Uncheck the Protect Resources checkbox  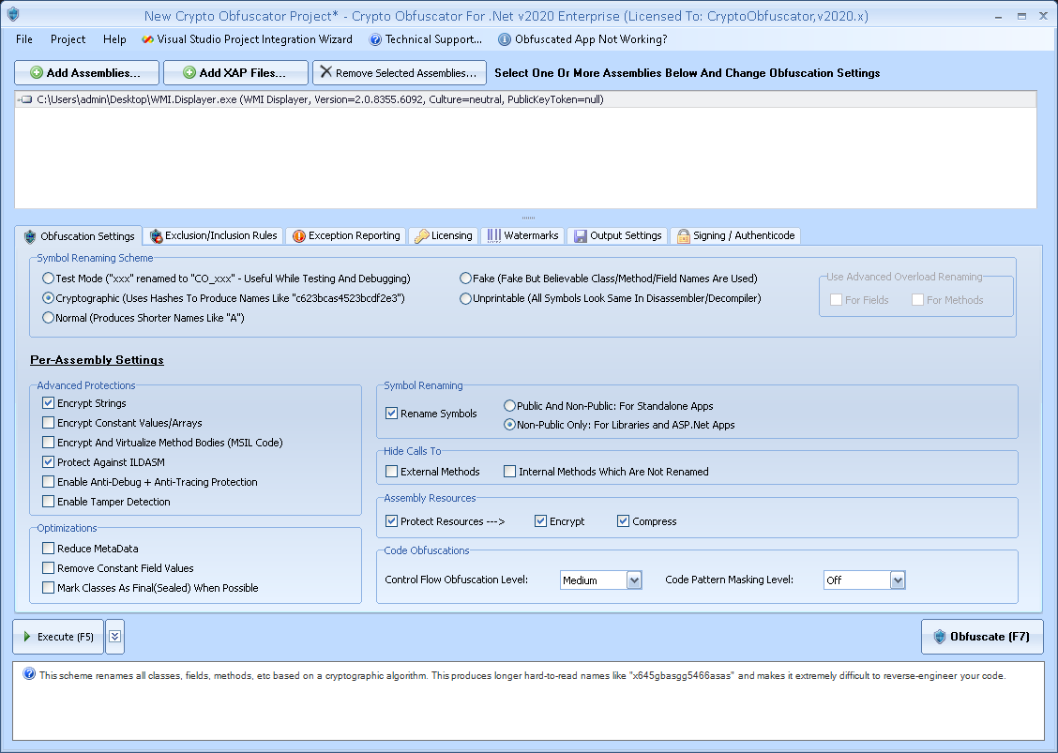tap(391, 521)
